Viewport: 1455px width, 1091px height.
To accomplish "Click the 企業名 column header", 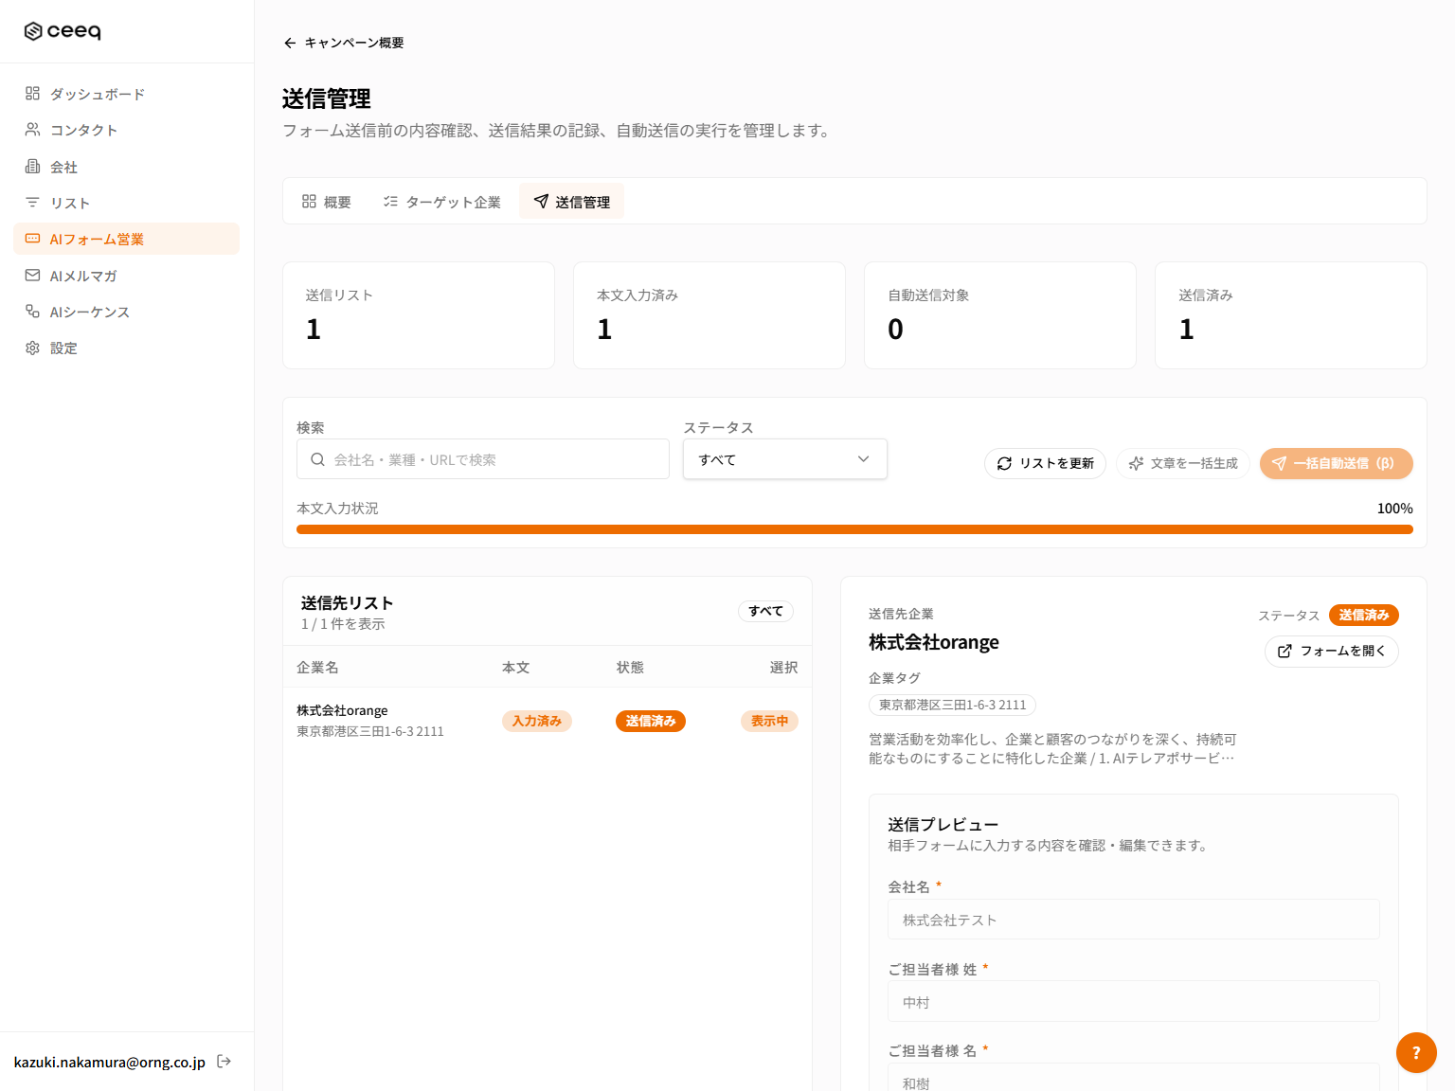I will [x=317, y=667].
